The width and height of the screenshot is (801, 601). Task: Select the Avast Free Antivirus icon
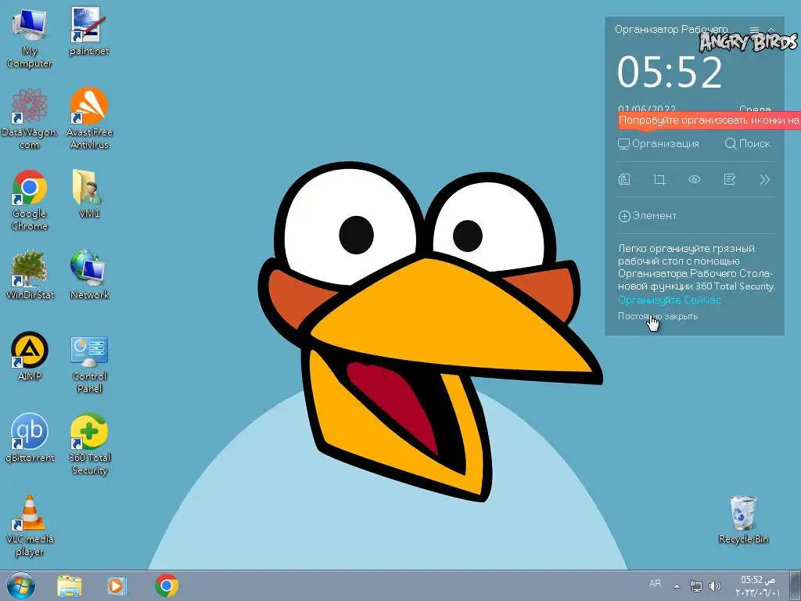[89, 119]
